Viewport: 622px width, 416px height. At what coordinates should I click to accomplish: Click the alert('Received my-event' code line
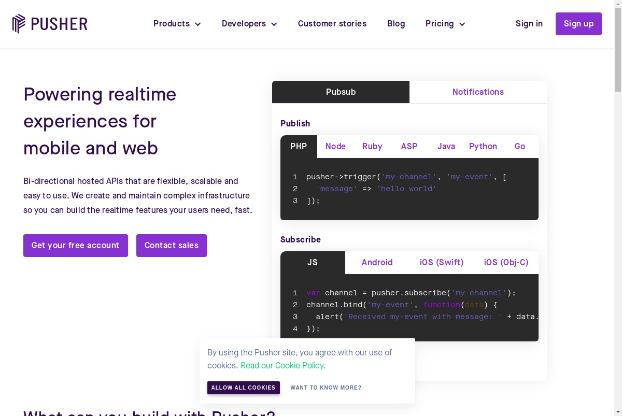[427, 317]
